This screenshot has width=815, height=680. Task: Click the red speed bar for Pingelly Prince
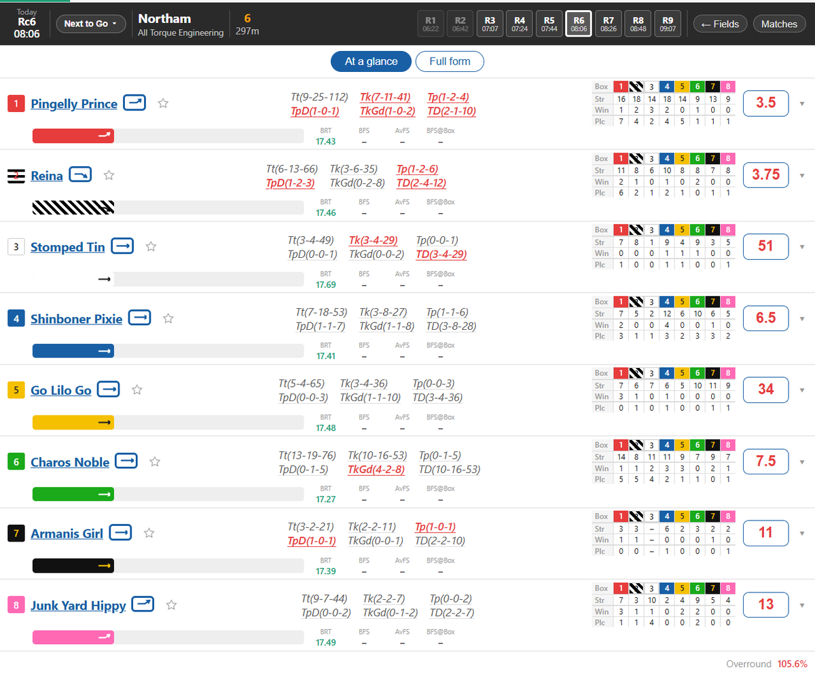click(x=73, y=136)
